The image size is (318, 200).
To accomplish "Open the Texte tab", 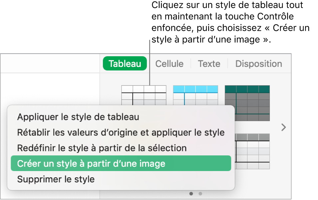I will coord(209,64).
